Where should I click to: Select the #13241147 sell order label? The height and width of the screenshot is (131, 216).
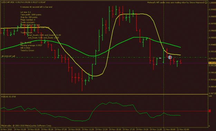(x=8, y=56)
